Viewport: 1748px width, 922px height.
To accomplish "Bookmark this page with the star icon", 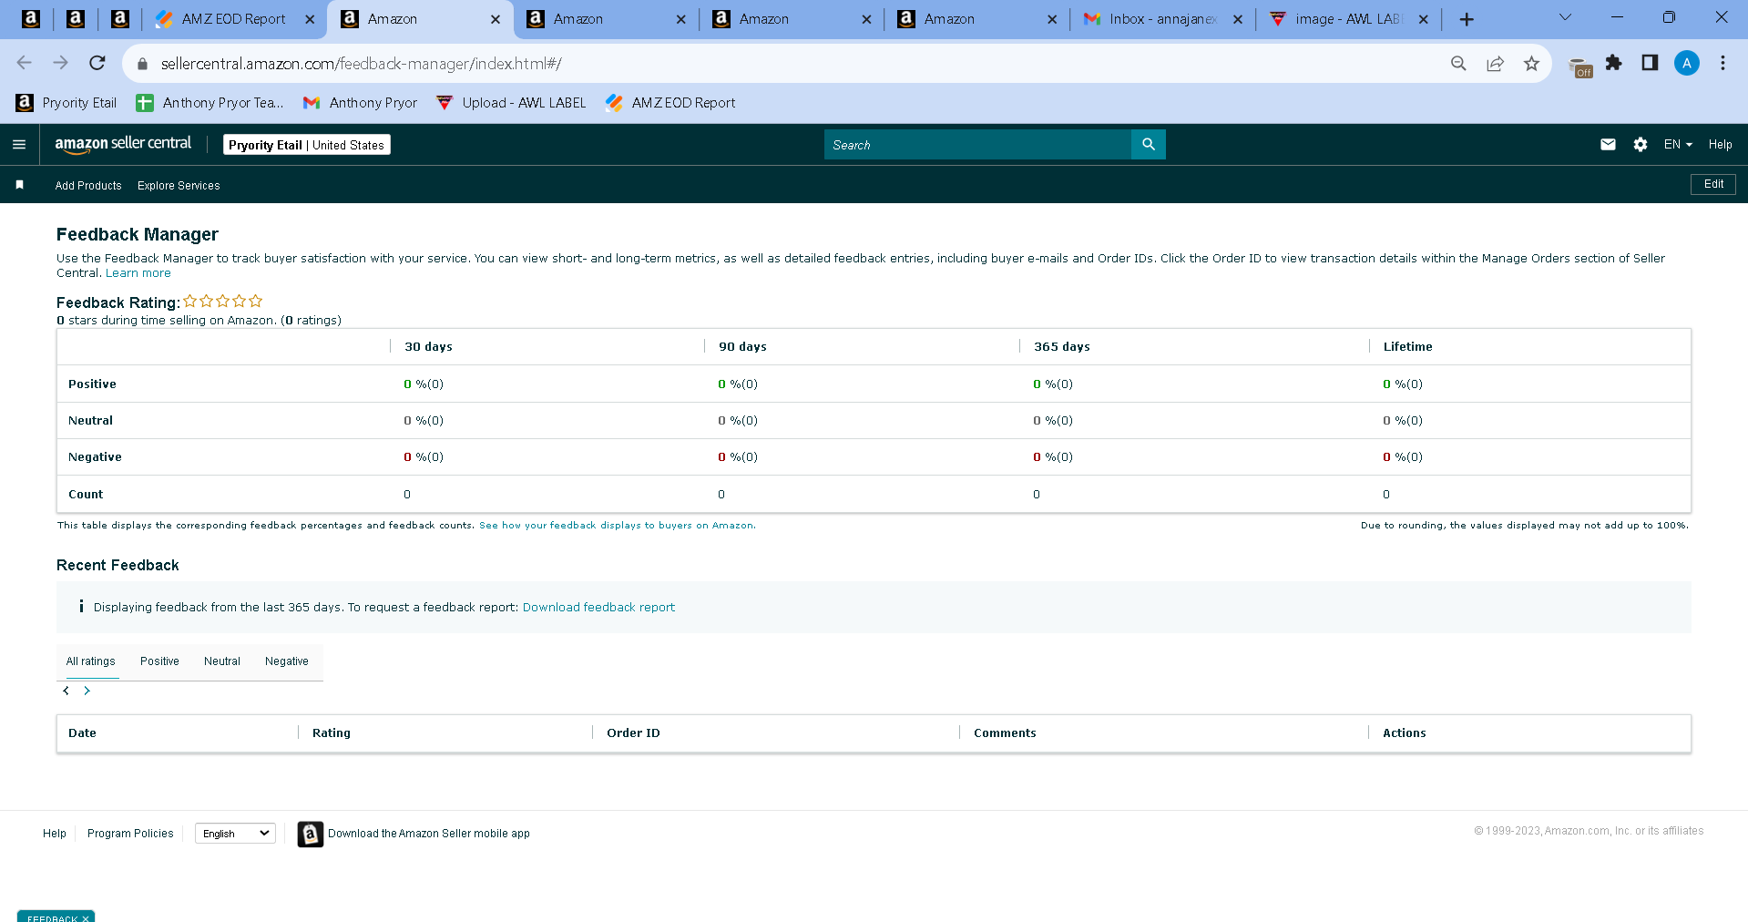I will (x=1531, y=64).
